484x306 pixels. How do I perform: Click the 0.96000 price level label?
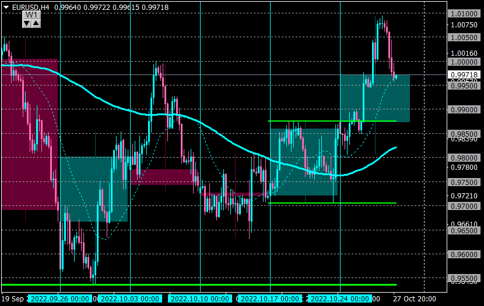point(464,254)
